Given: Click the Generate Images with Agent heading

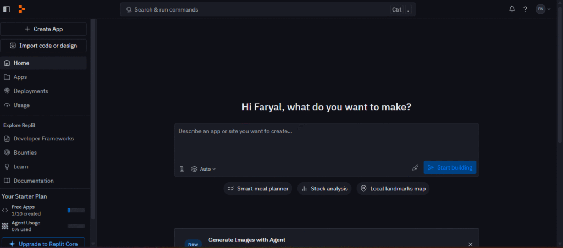Looking at the screenshot, I should point(247,240).
